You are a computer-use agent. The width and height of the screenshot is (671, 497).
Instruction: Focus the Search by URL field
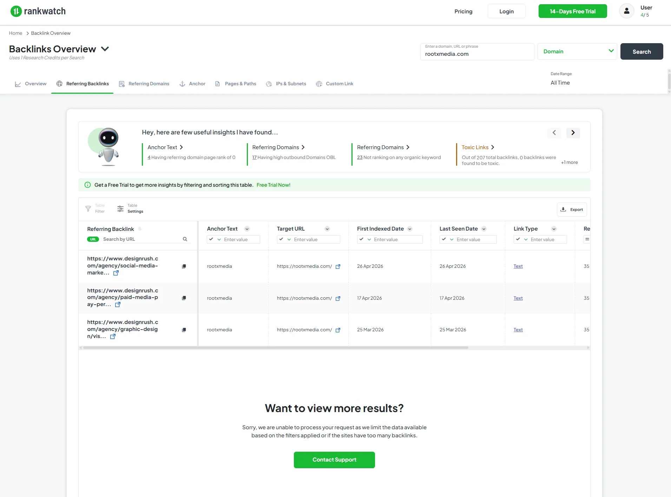click(141, 239)
